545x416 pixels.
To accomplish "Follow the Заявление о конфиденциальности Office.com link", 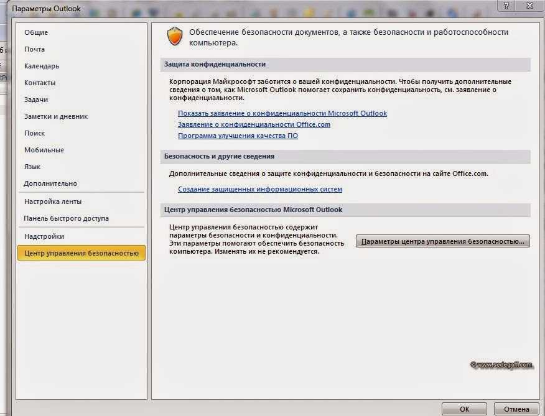I will pos(254,124).
